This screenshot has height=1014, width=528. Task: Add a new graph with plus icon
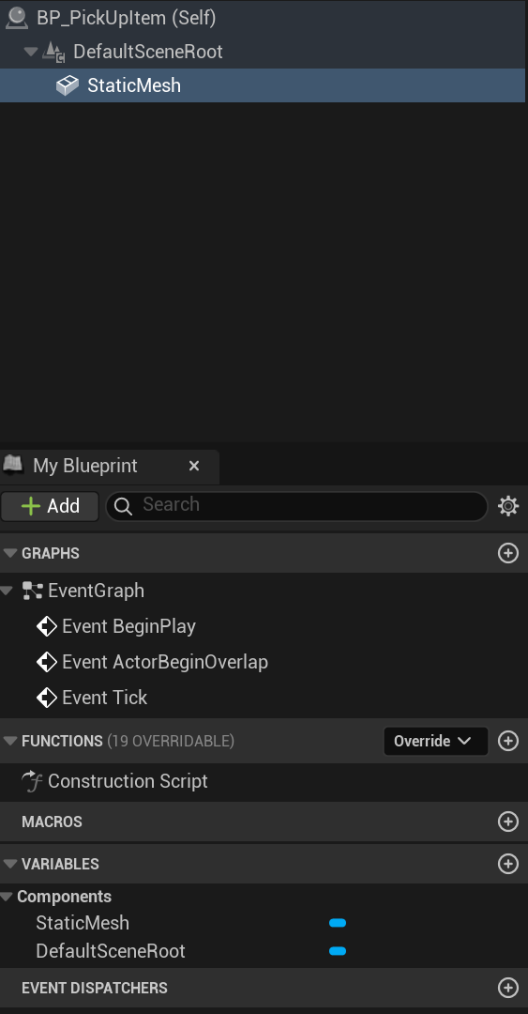click(x=508, y=553)
